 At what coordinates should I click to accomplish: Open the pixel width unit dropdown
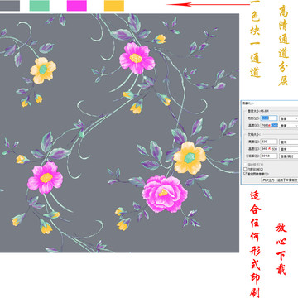[x=289, y=118]
